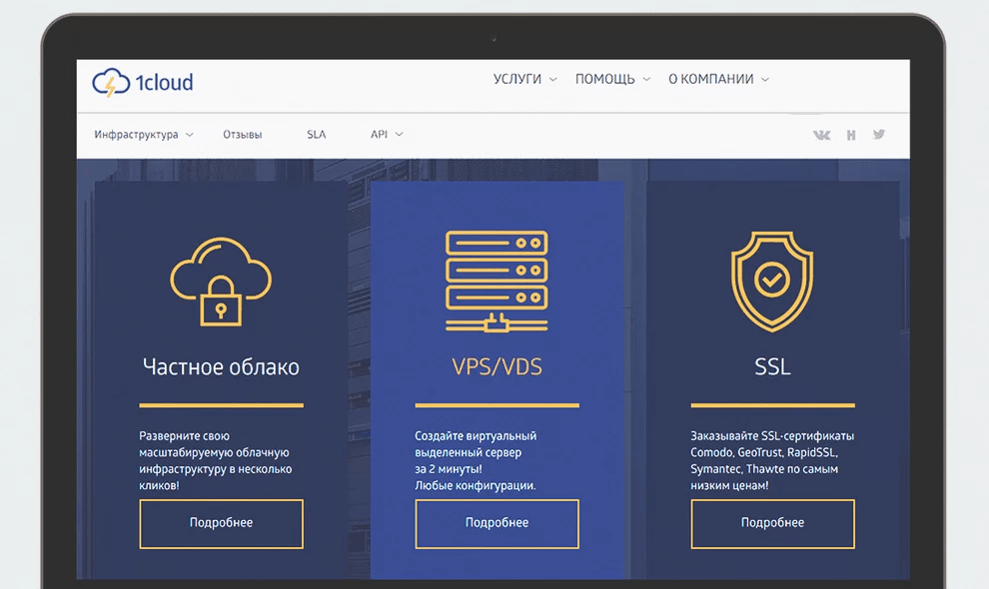989x589 pixels.
Task: Open the SLA link
Action: (316, 135)
